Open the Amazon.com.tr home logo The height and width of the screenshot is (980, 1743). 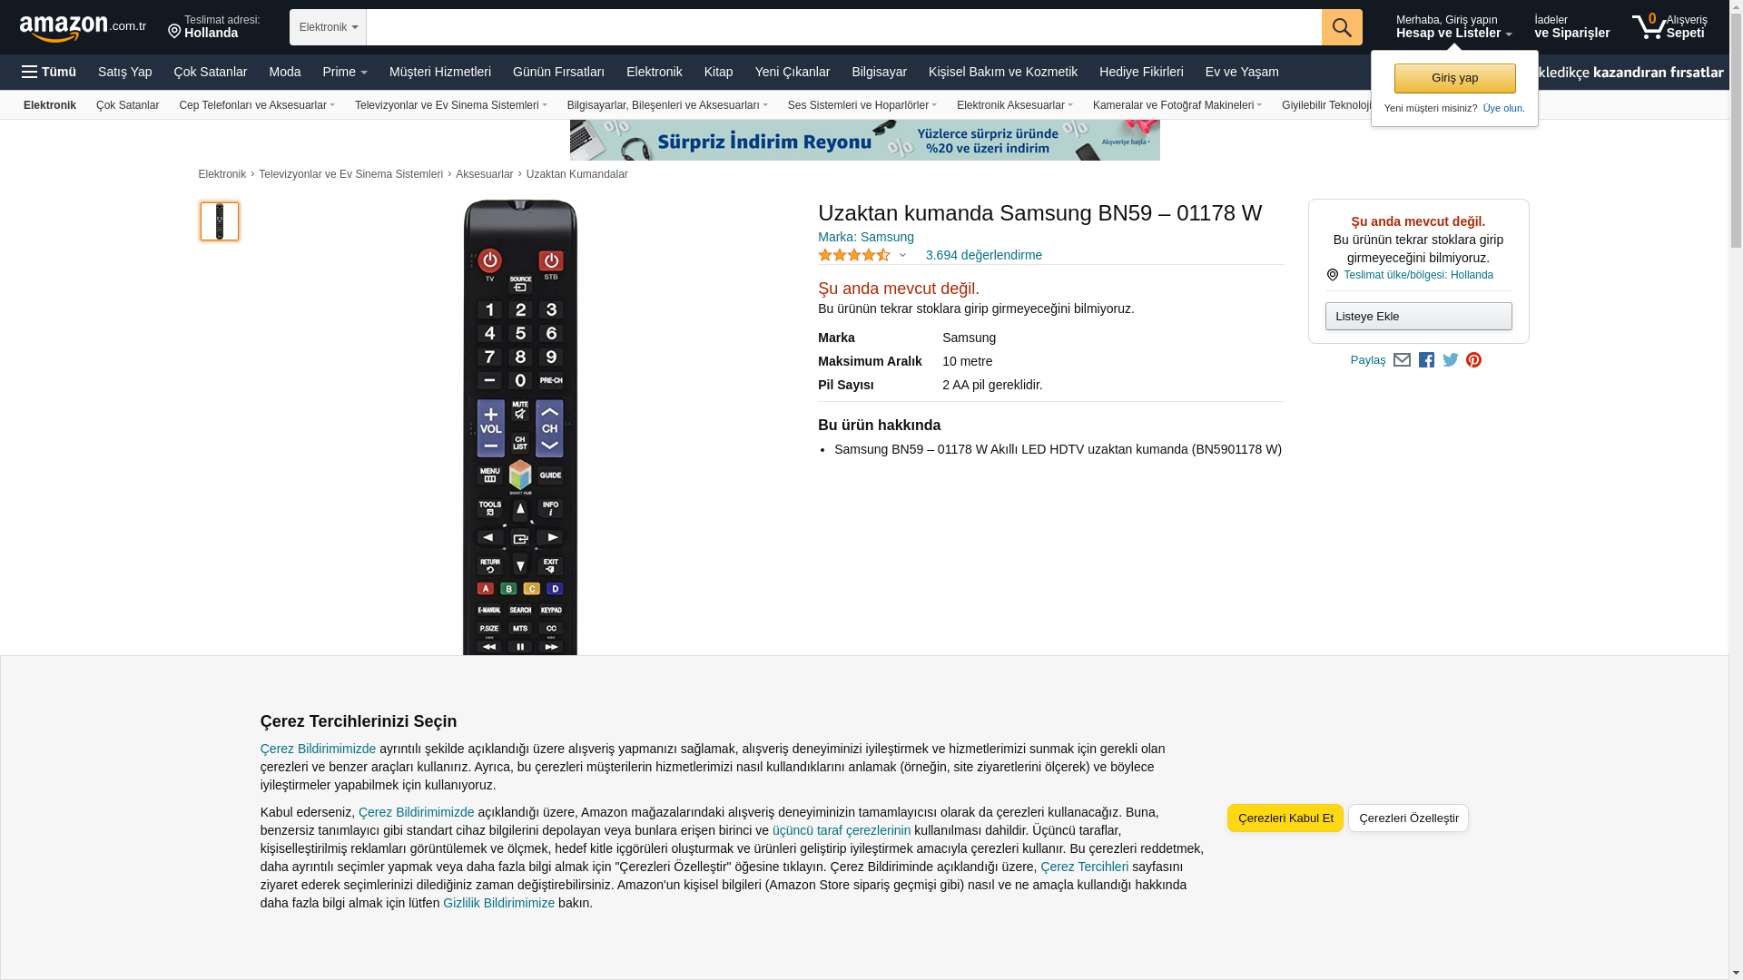tap(83, 28)
